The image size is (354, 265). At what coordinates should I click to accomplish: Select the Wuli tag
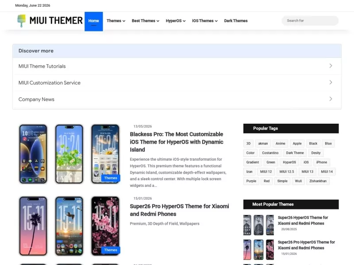point(298,181)
